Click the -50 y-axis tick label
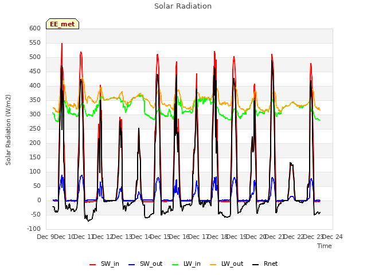 pyautogui.click(x=35, y=215)
